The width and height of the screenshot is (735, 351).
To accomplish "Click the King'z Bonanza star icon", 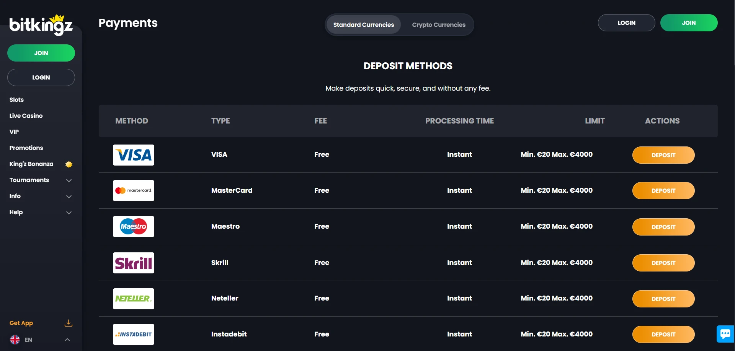I will [69, 164].
